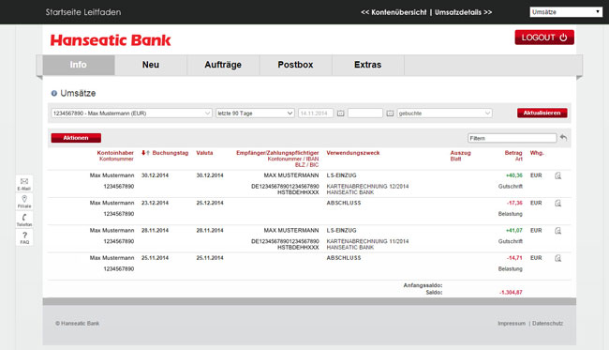Sort by Valuta column header
609x350 pixels.
click(204, 153)
